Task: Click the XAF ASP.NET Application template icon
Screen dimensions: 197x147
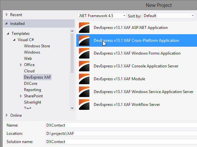Action: (84, 28)
